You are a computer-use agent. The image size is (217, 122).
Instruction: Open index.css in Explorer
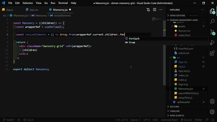pos(183,75)
